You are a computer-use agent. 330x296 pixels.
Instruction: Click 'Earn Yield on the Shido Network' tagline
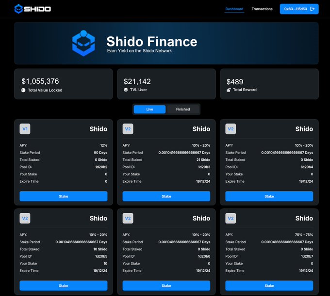coord(139,51)
